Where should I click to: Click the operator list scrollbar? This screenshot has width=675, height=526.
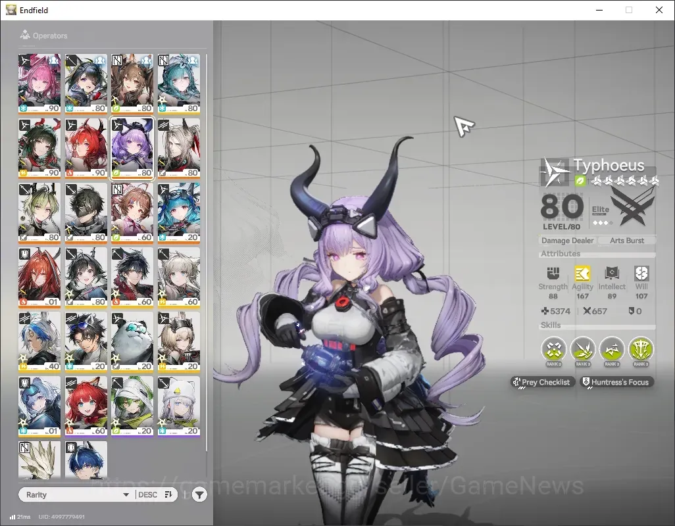coord(207,253)
